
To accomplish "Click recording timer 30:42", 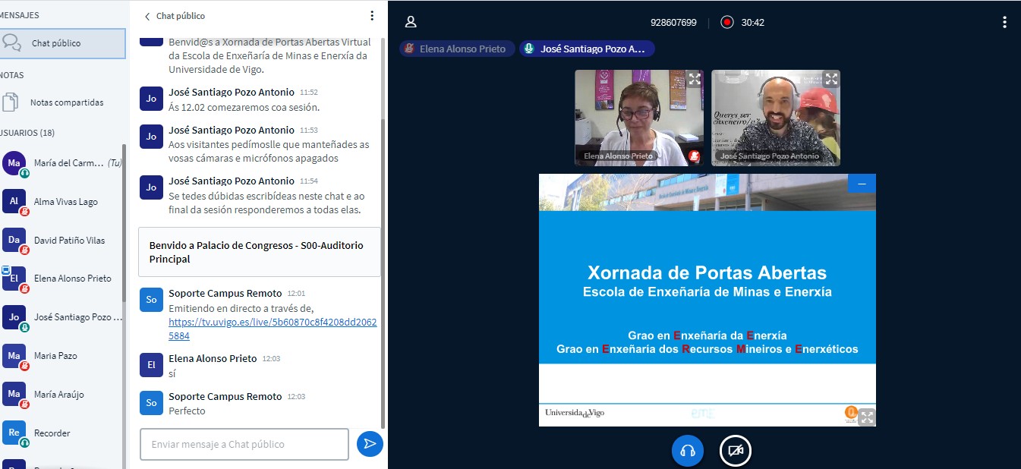I will point(753,22).
